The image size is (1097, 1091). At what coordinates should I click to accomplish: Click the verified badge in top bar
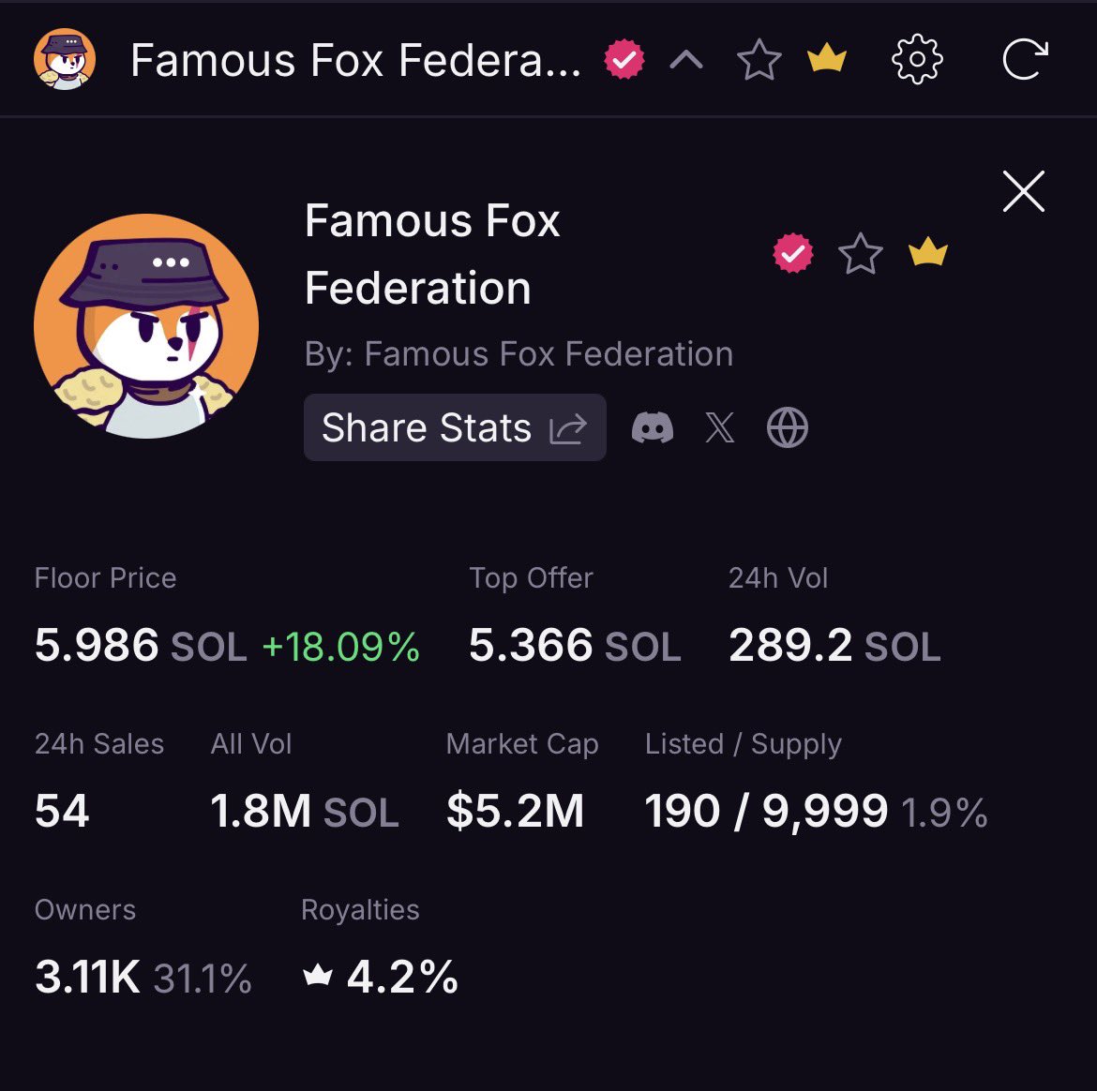click(624, 61)
